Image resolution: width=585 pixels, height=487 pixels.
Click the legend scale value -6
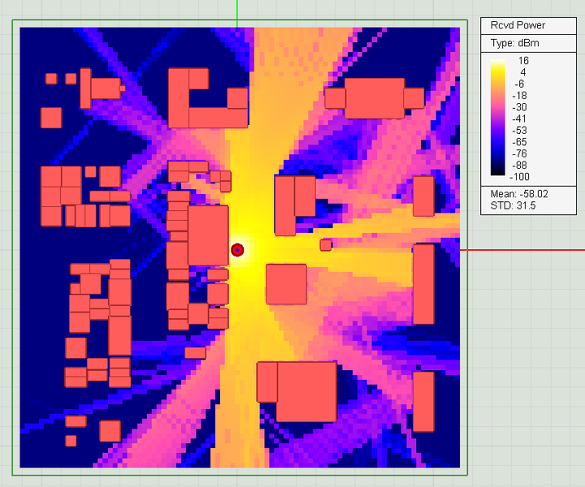pos(519,84)
